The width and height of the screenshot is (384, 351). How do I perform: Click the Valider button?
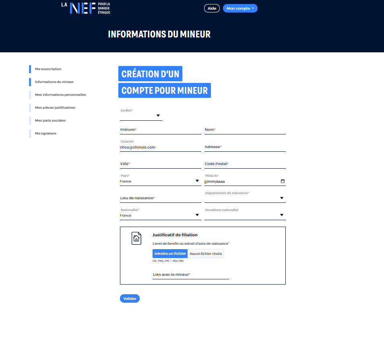(x=130, y=298)
